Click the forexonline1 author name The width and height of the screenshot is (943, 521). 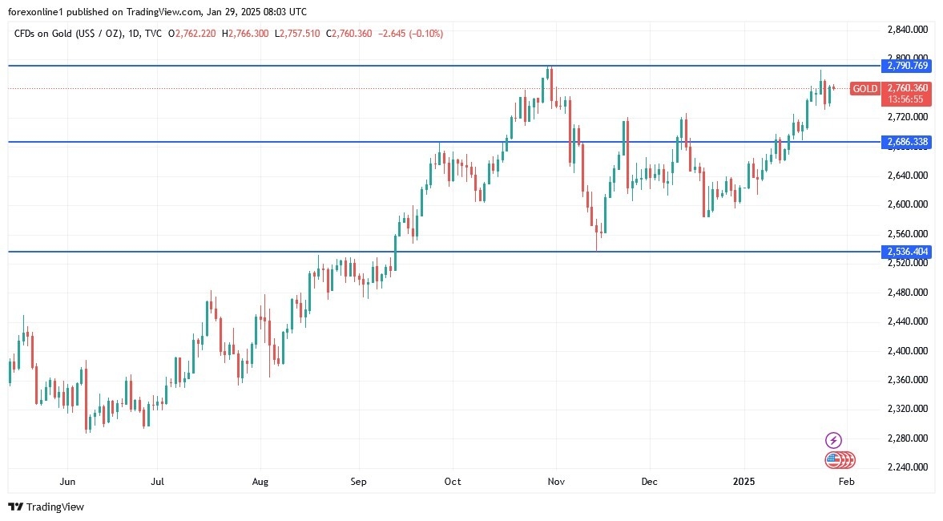click(x=37, y=13)
